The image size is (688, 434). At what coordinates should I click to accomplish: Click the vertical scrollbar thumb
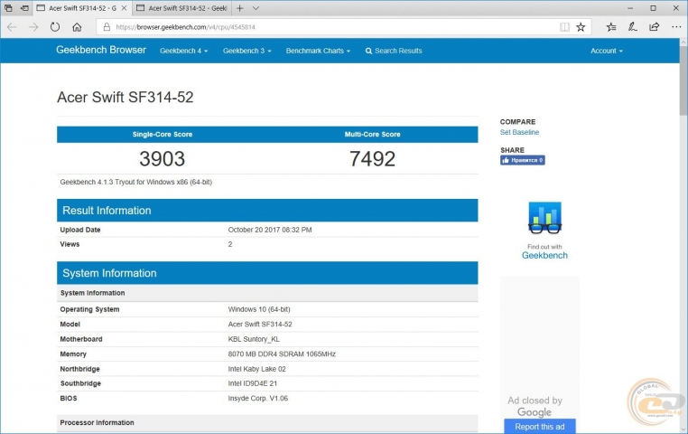point(683,80)
